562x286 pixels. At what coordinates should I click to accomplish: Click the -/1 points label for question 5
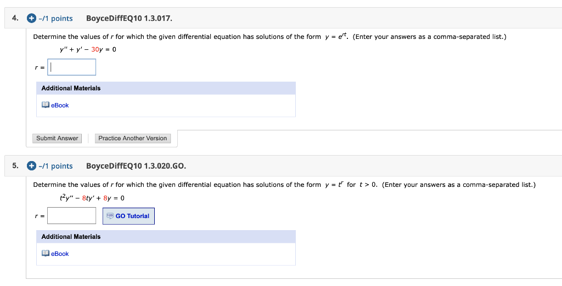tap(55, 166)
